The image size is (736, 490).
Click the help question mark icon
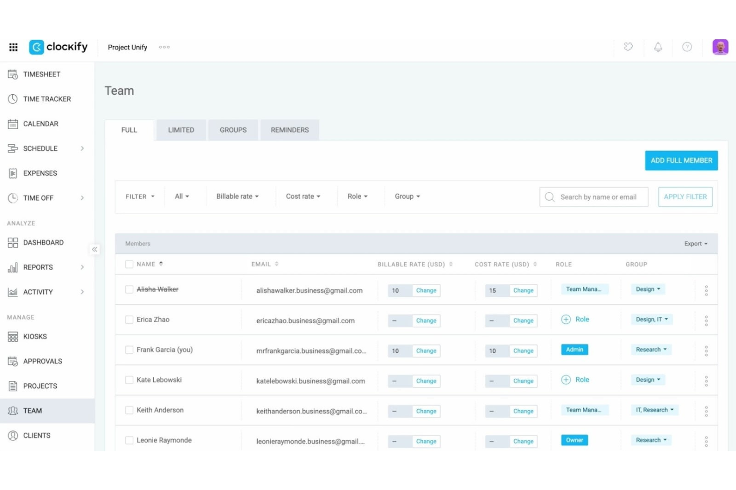click(x=687, y=47)
